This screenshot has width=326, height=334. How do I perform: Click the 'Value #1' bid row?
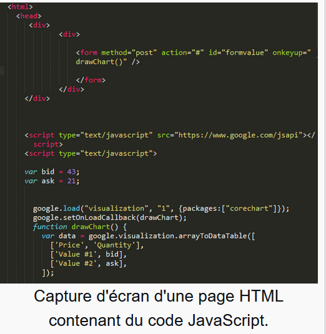pyautogui.click(x=89, y=254)
